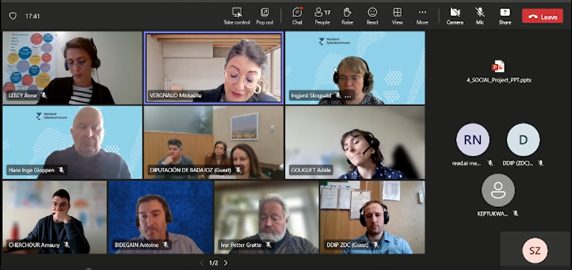Go to next page of participants
The width and height of the screenshot is (572, 270).
coord(226,263)
